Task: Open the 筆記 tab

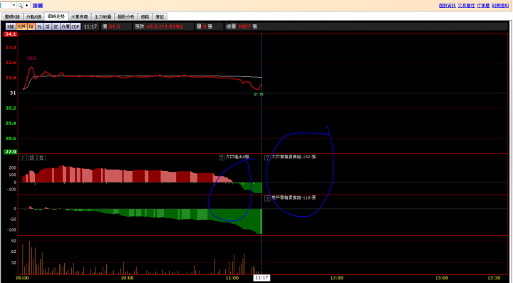Action: click(160, 16)
